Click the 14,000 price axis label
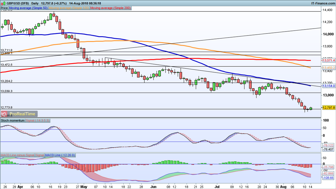The image size is (336, 189). pos(328,34)
